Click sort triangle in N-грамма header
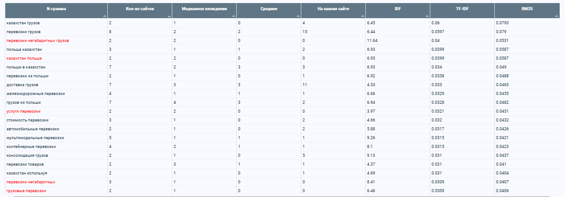This screenshot has width=565, height=197. coord(105,15)
